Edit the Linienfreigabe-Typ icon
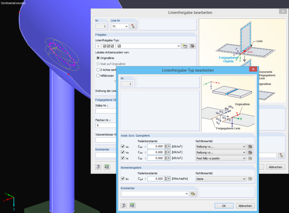 (x=192, y=46)
